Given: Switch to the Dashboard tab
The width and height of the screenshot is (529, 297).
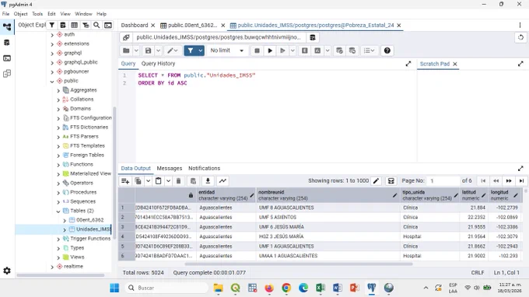Looking at the screenshot, I should click(x=135, y=26).
